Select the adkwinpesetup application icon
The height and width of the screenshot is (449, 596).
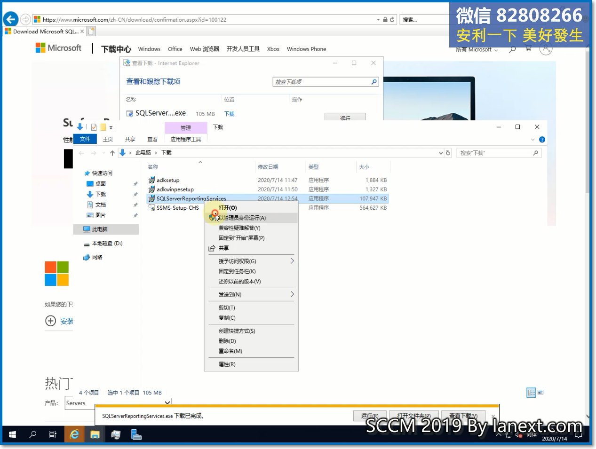[x=151, y=189]
